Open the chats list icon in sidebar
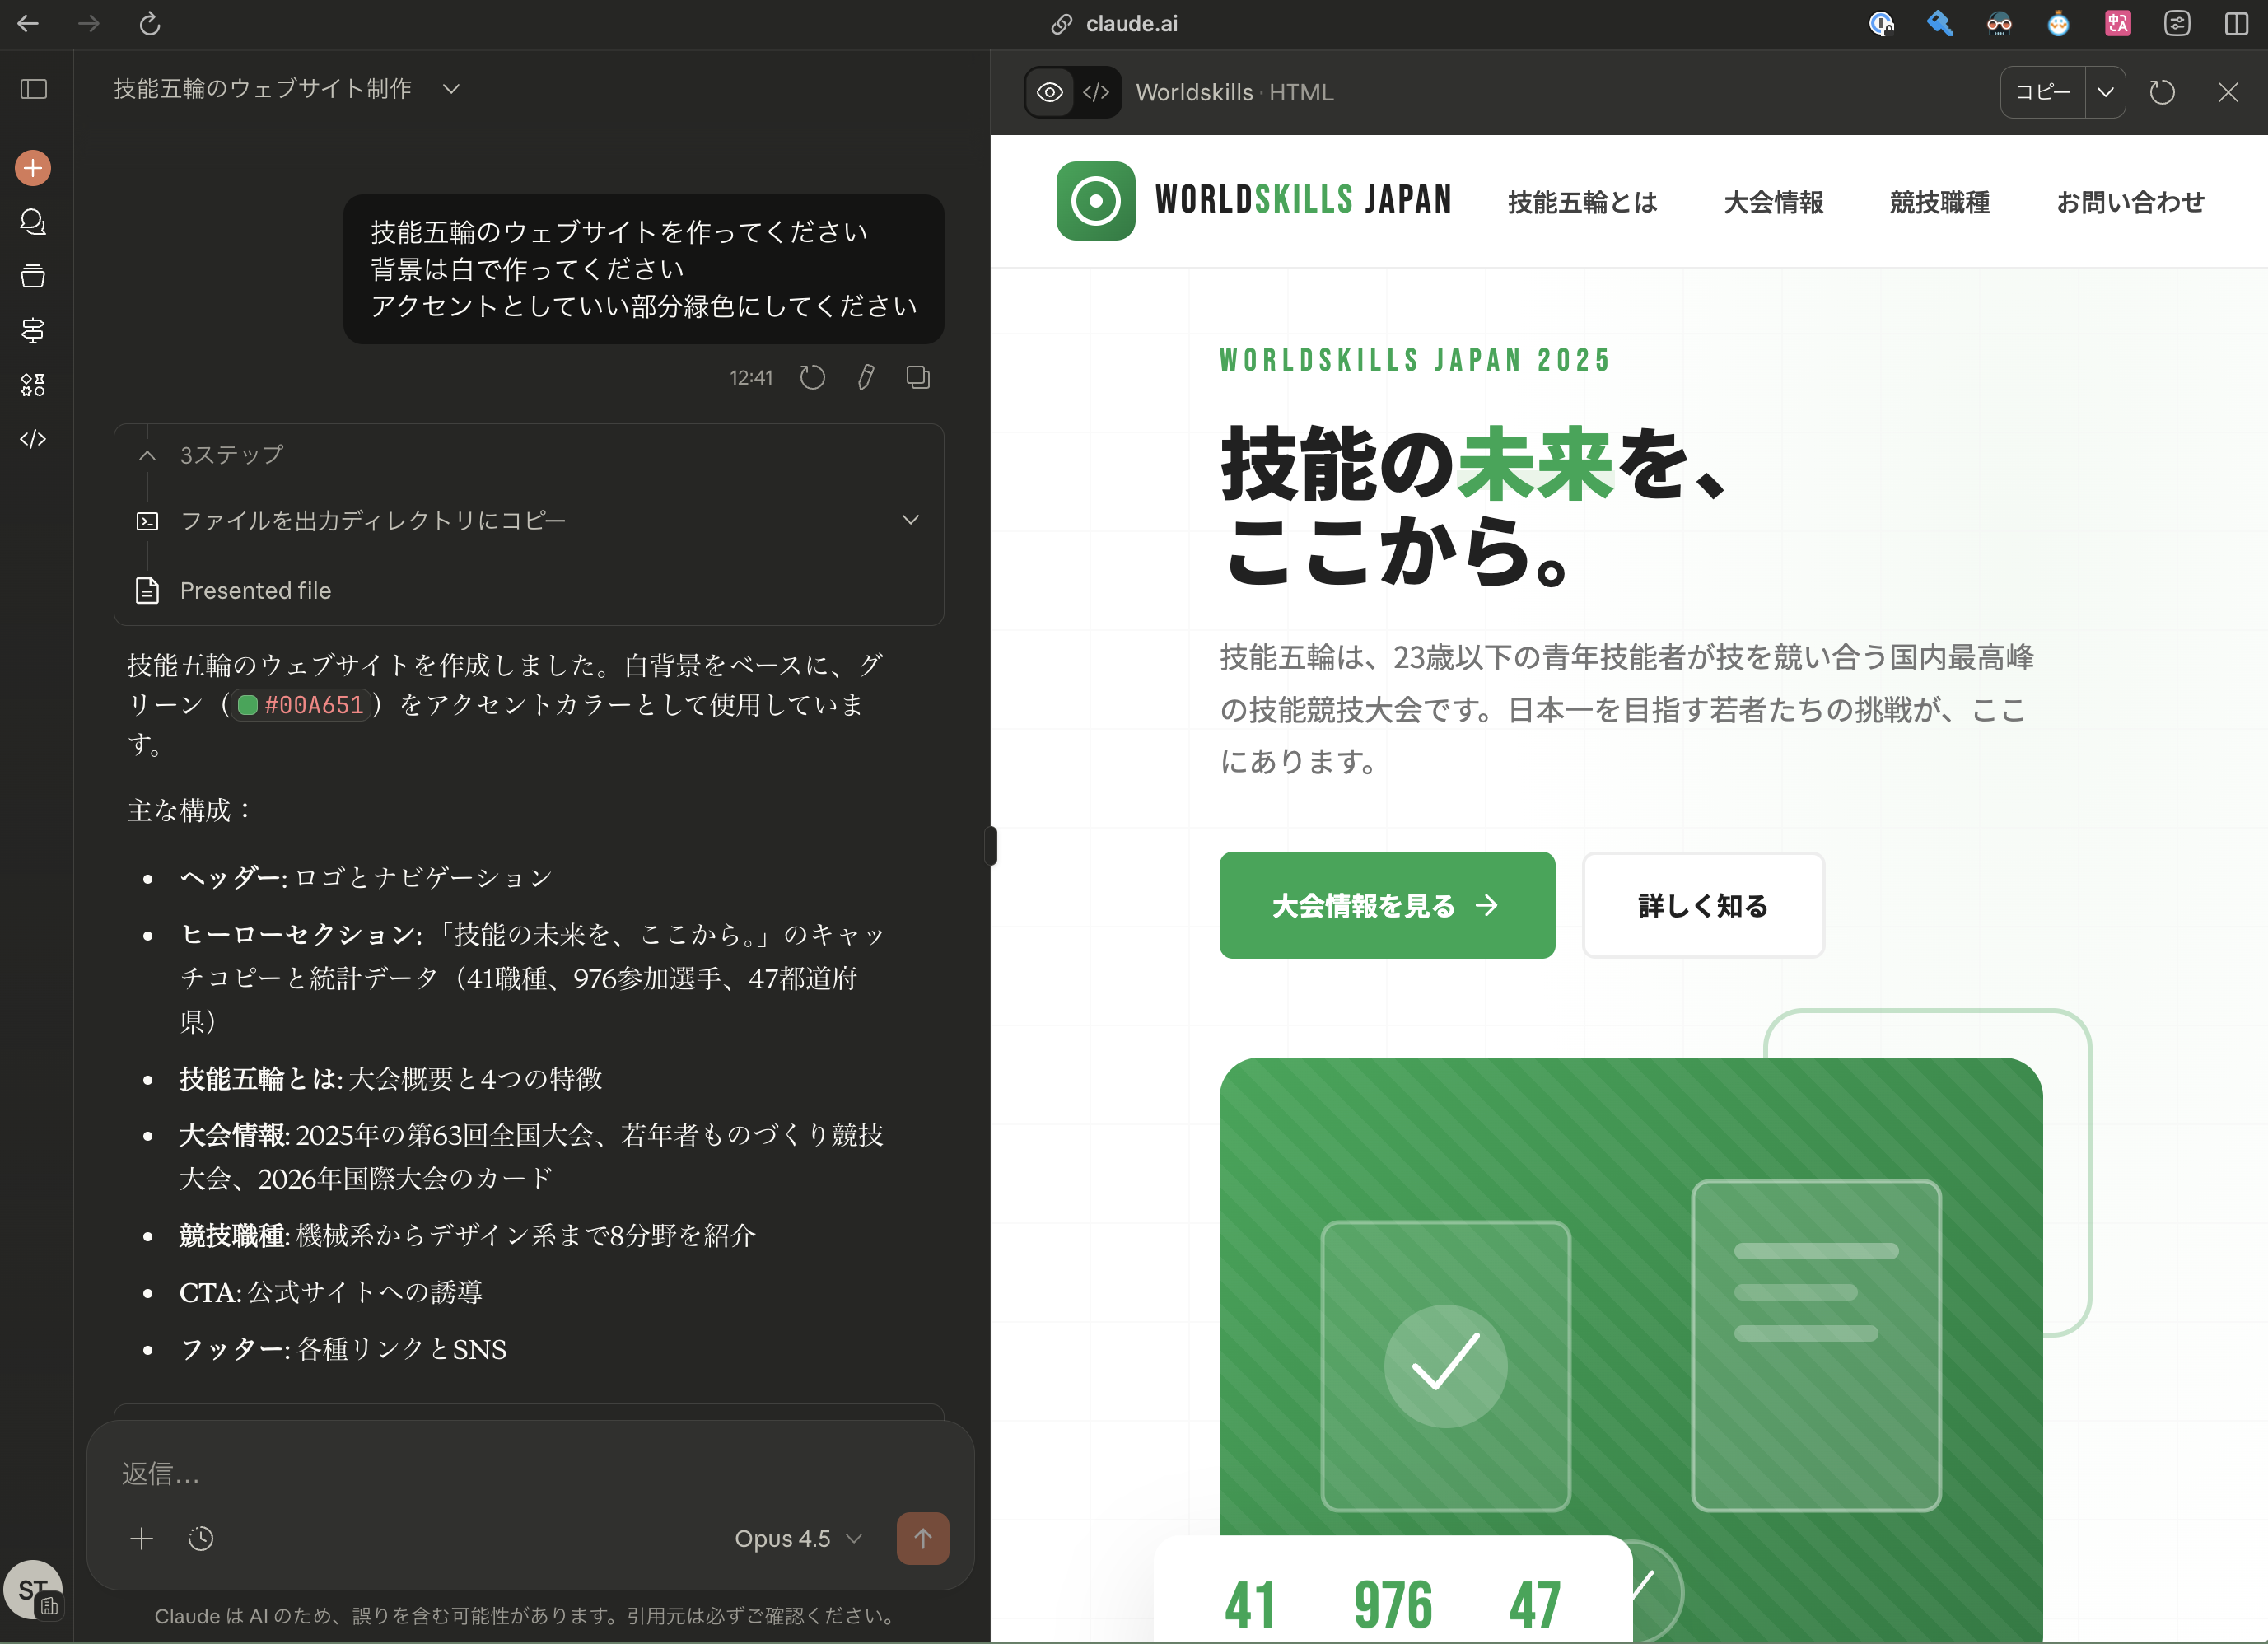The image size is (2268, 1644). click(33, 222)
